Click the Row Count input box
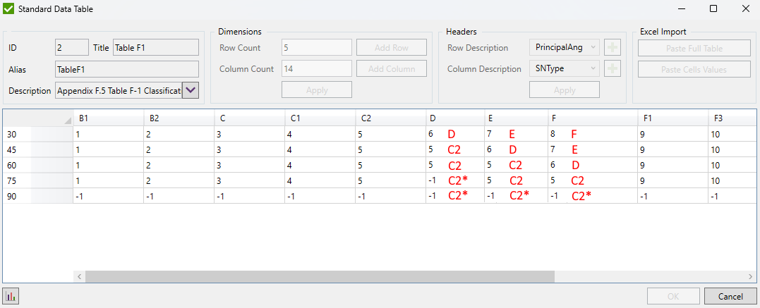This screenshot has height=308, width=760. 316,48
